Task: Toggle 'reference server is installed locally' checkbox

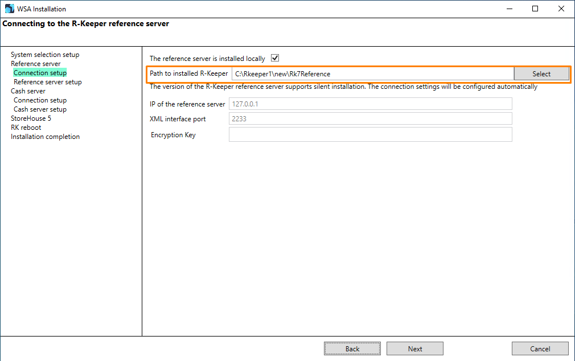Action: 274,58
